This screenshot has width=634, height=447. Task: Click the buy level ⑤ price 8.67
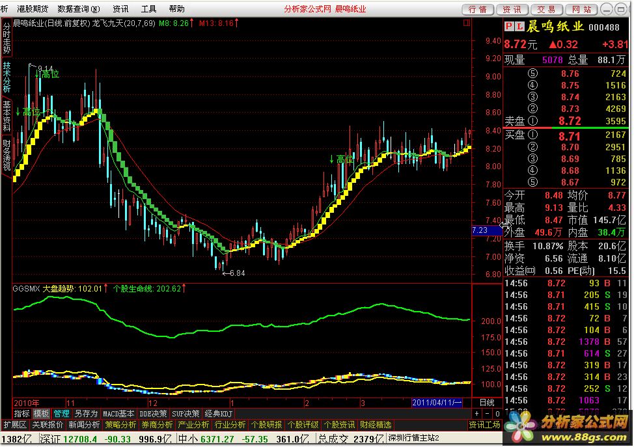570,182
